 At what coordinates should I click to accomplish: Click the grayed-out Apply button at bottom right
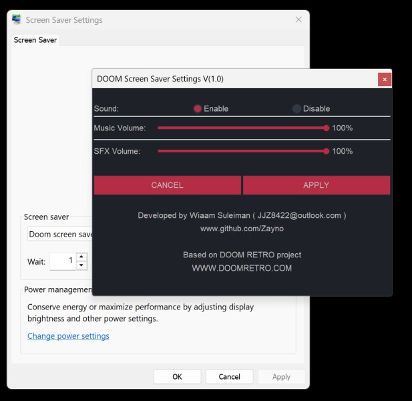[281, 377]
